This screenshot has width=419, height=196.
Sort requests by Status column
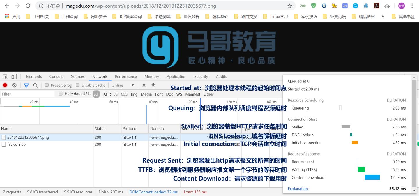[x=107, y=128]
